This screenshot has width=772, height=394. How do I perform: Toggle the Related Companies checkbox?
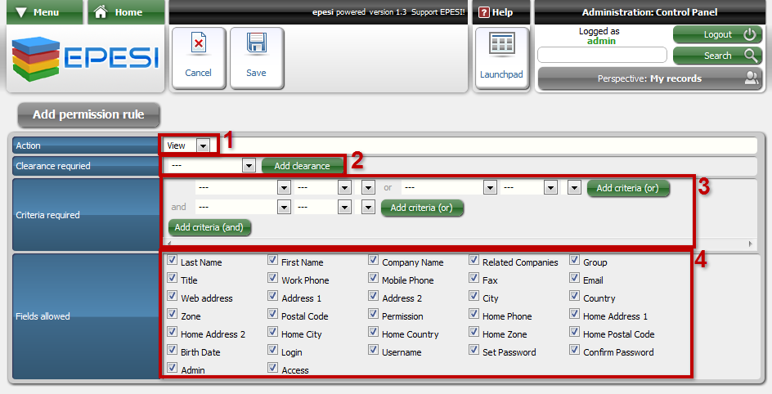click(474, 260)
